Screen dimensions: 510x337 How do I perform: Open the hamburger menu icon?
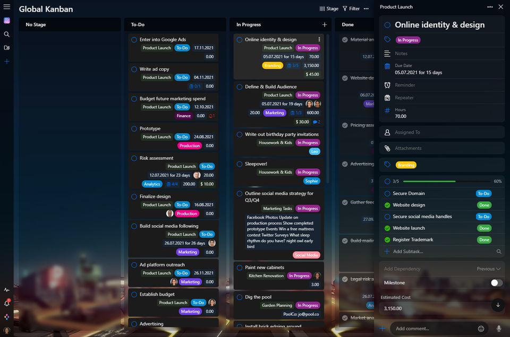pyautogui.click(x=6, y=6)
